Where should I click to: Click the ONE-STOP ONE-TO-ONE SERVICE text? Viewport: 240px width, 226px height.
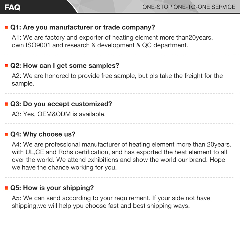188,7
